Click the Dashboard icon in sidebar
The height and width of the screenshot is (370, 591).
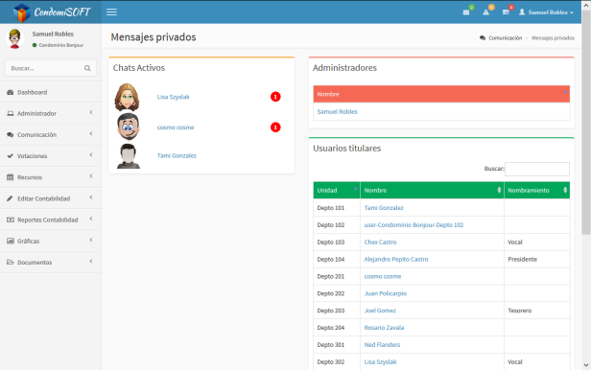(11, 92)
